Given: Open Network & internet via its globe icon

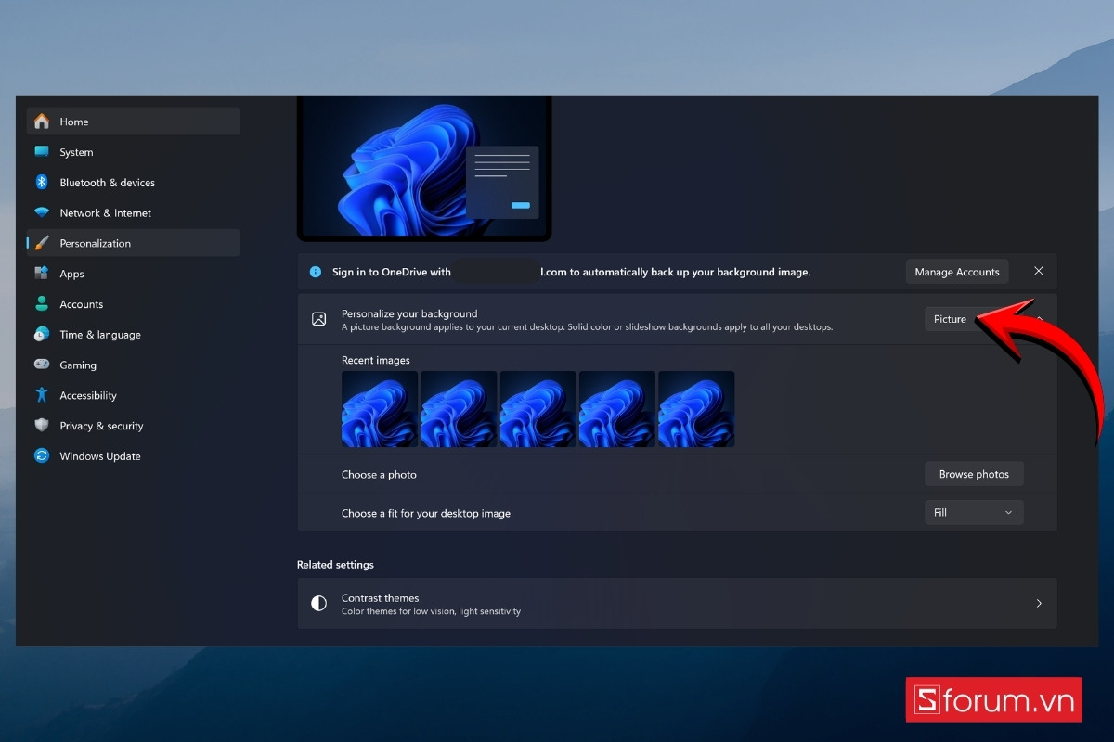Looking at the screenshot, I should coord(41,212).
